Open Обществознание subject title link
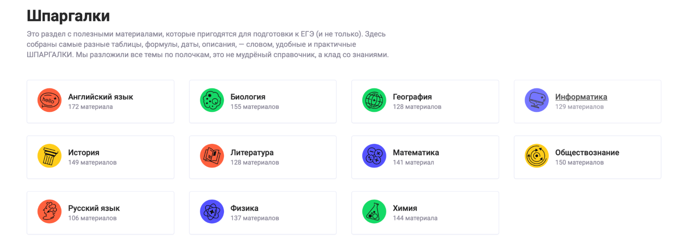Screen dimensions: 690x250 (587, 153)
